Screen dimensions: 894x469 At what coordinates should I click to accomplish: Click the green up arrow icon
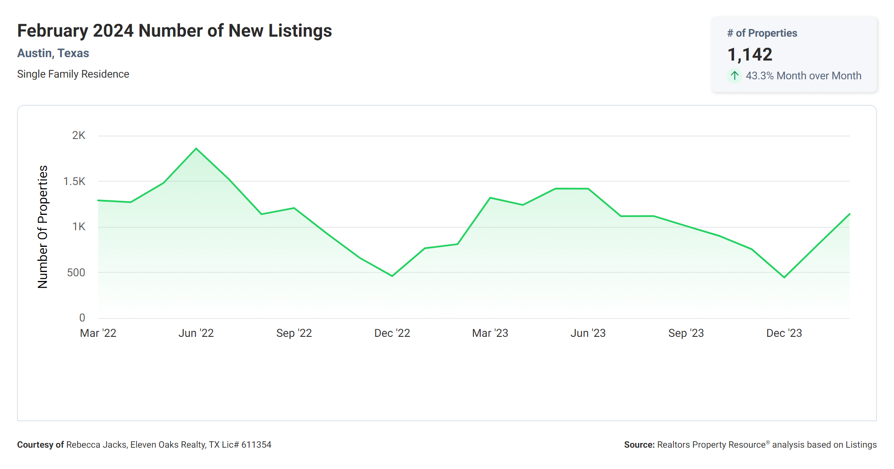point(734,76)
